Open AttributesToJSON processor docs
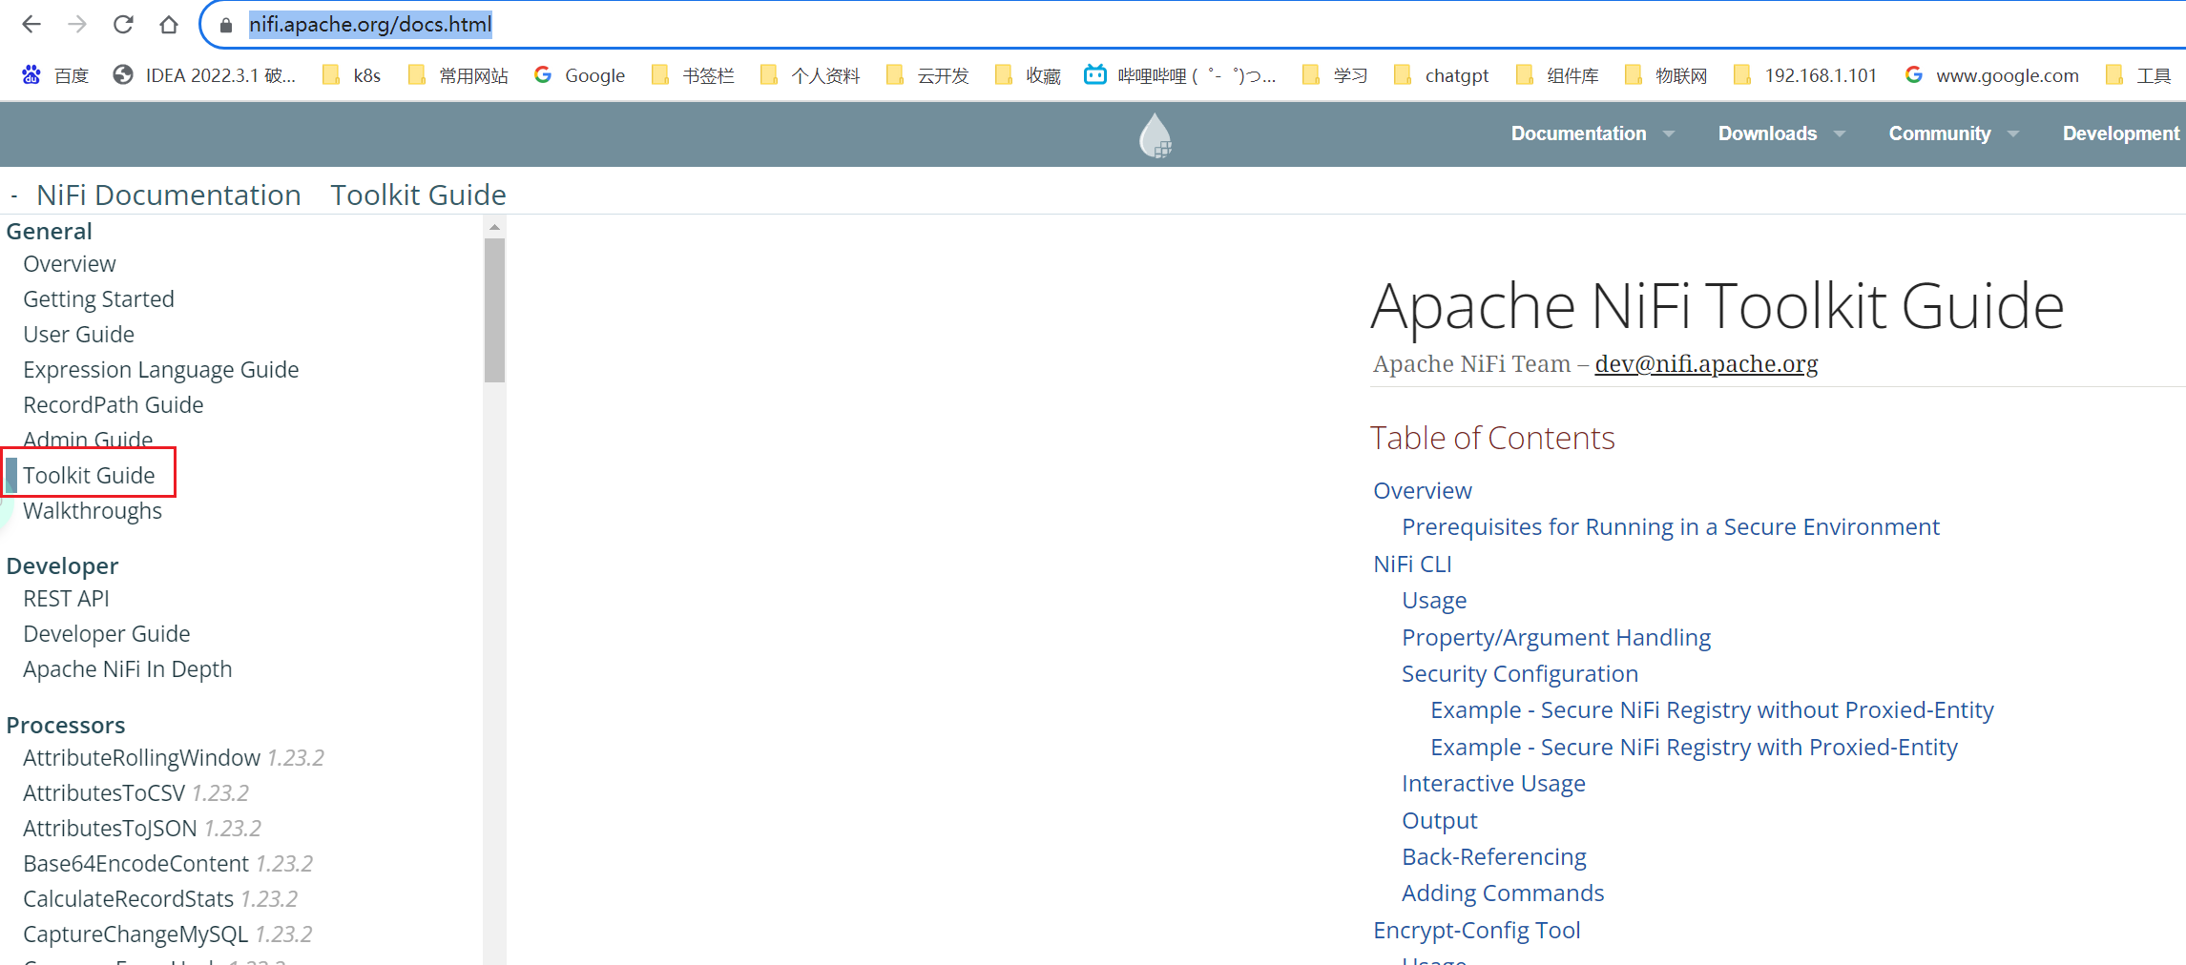The height and width of the screenshot is (965, 2186). (142, 829)
